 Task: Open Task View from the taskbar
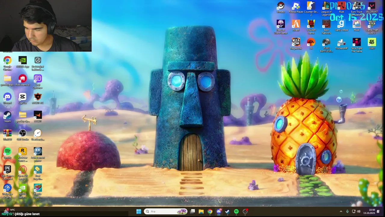(192, 212)
